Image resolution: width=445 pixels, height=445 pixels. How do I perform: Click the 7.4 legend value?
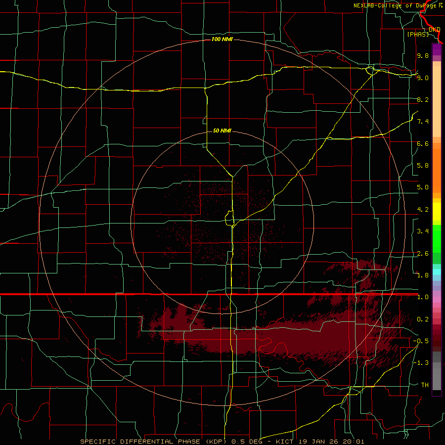tap(423, 122)
